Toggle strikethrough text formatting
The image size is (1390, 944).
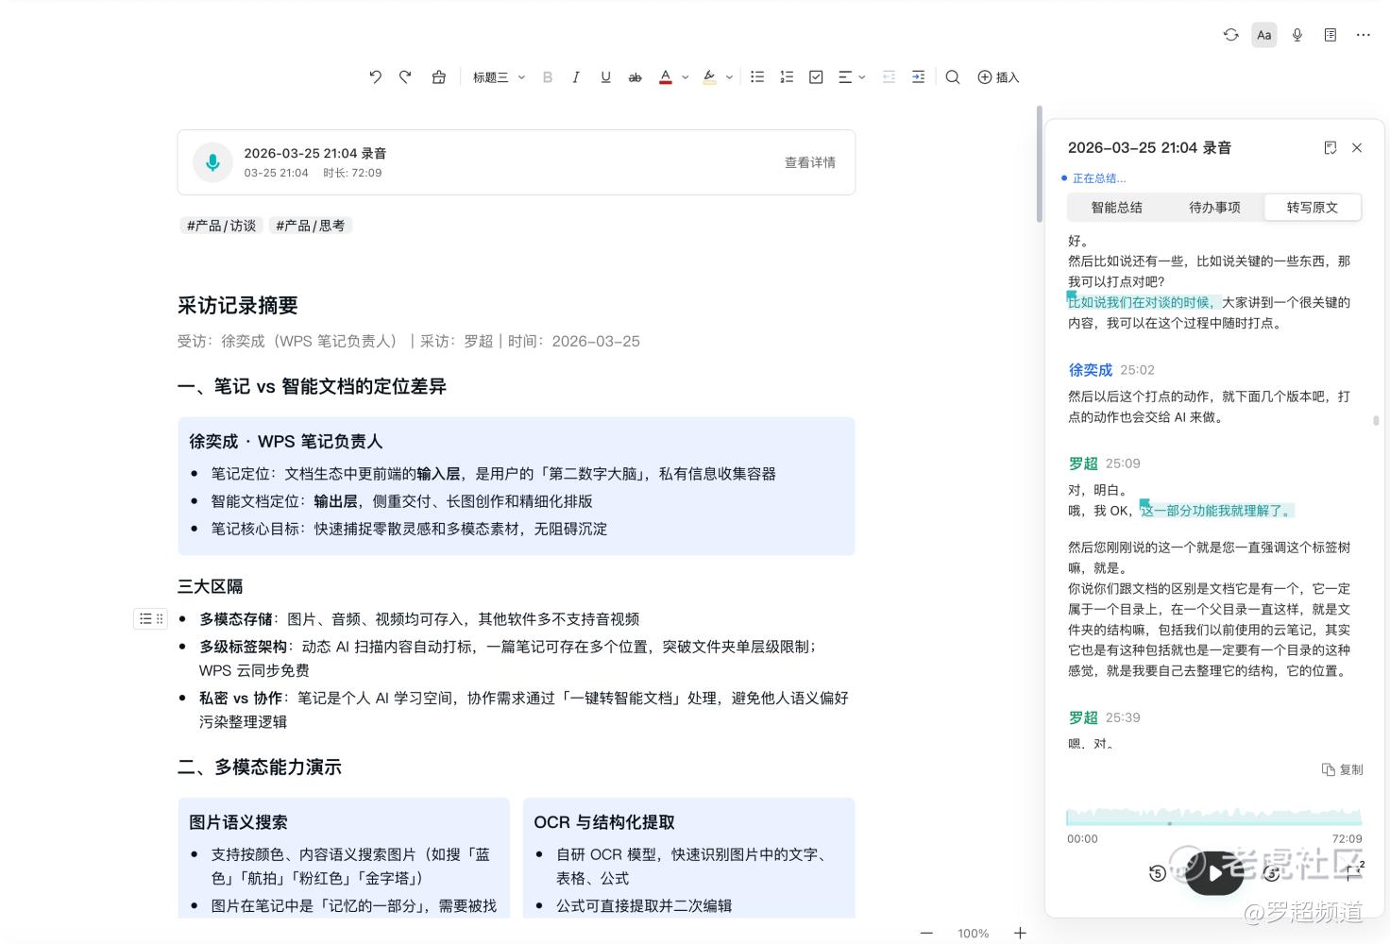635,77
